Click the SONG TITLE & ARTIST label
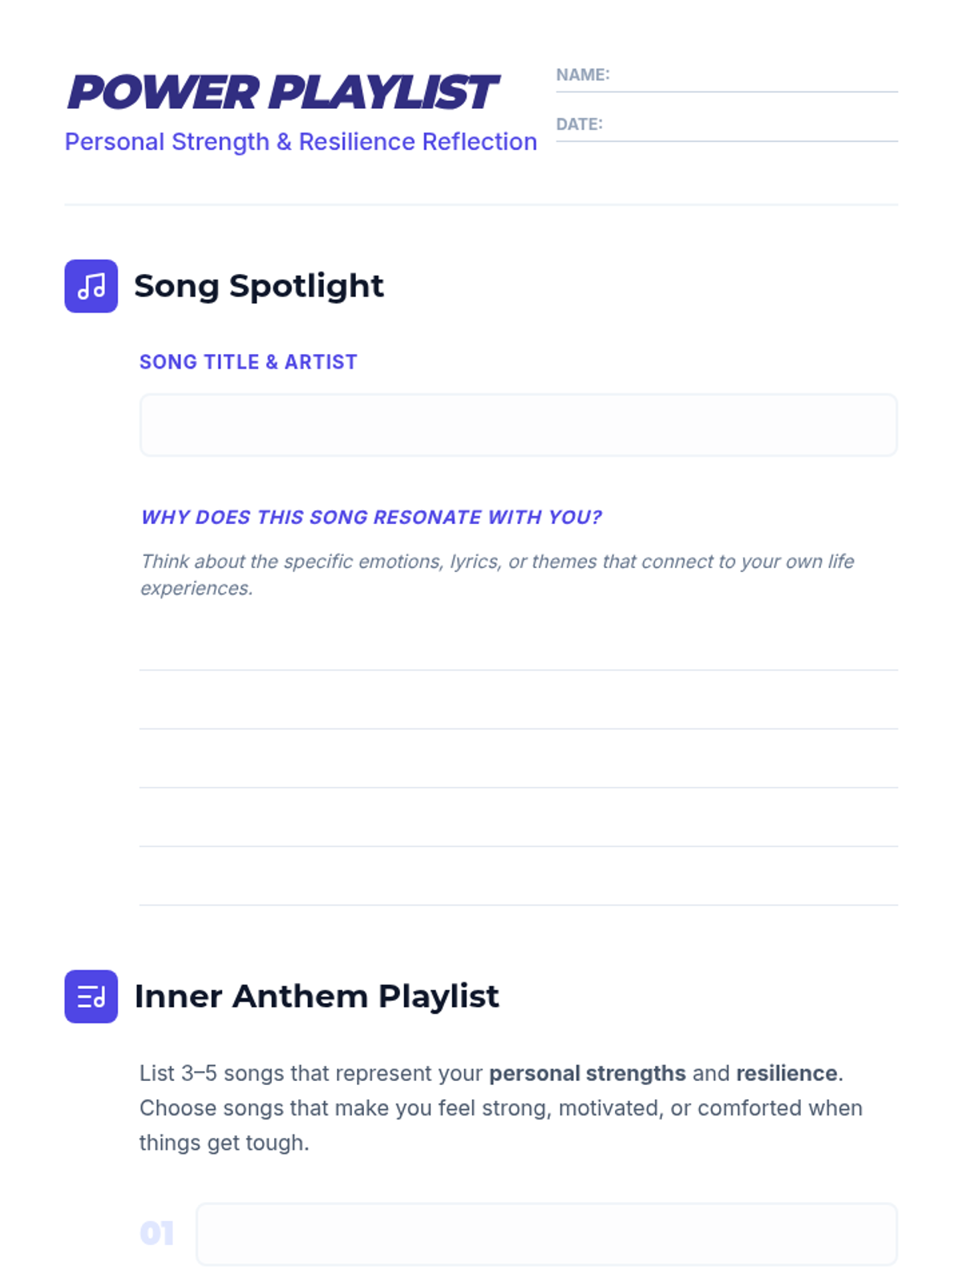The height and width of the screenshot is (1282, 962). point(249,362)
